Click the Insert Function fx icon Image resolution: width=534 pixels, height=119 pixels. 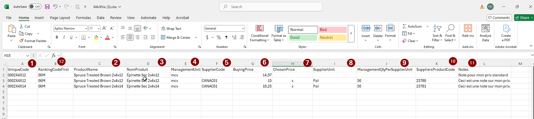point(53,55)
